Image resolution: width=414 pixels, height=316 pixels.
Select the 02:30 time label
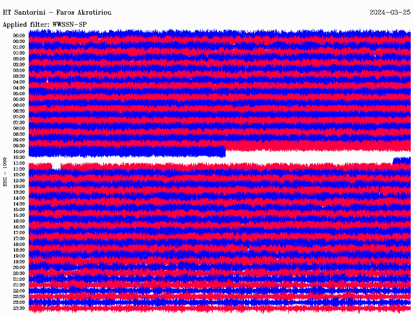19,64
